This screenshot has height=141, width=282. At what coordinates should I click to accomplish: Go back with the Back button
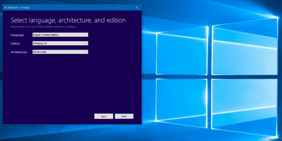[x=104, y=116]
